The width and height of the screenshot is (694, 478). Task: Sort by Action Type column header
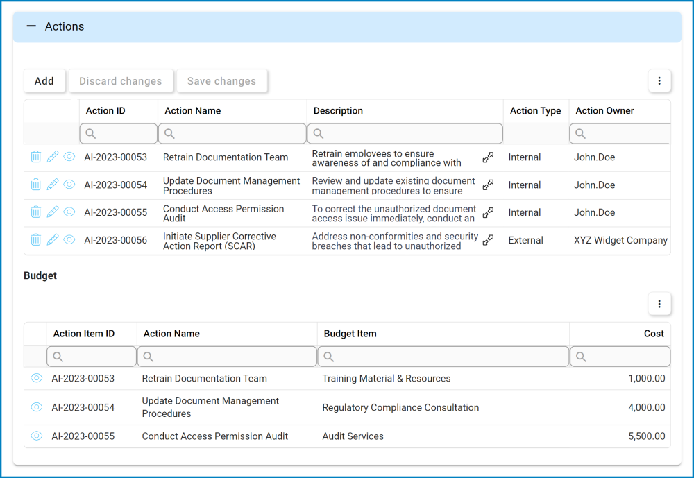(535, 111)
